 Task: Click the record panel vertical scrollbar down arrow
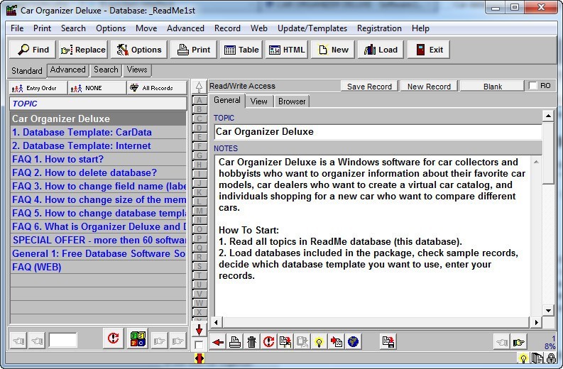[x=548, y=311]
